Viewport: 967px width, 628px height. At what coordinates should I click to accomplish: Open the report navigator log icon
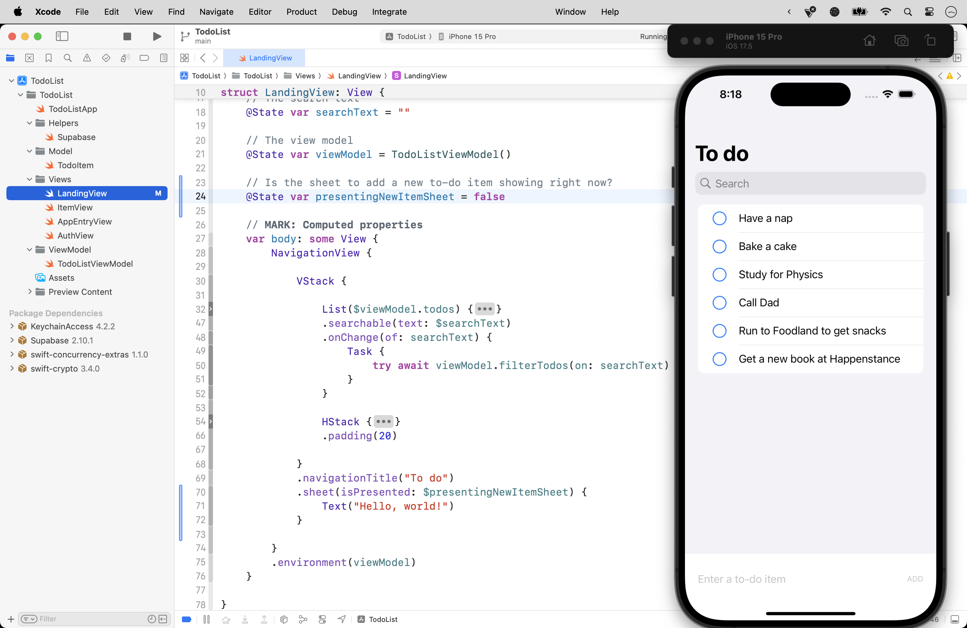pos(163,58)
